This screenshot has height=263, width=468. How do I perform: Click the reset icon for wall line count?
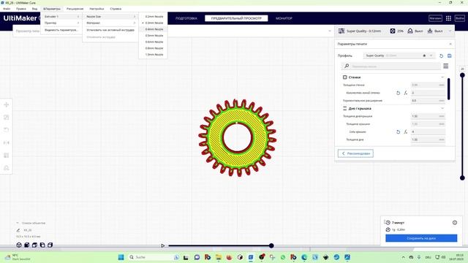[x=398, y=93]
